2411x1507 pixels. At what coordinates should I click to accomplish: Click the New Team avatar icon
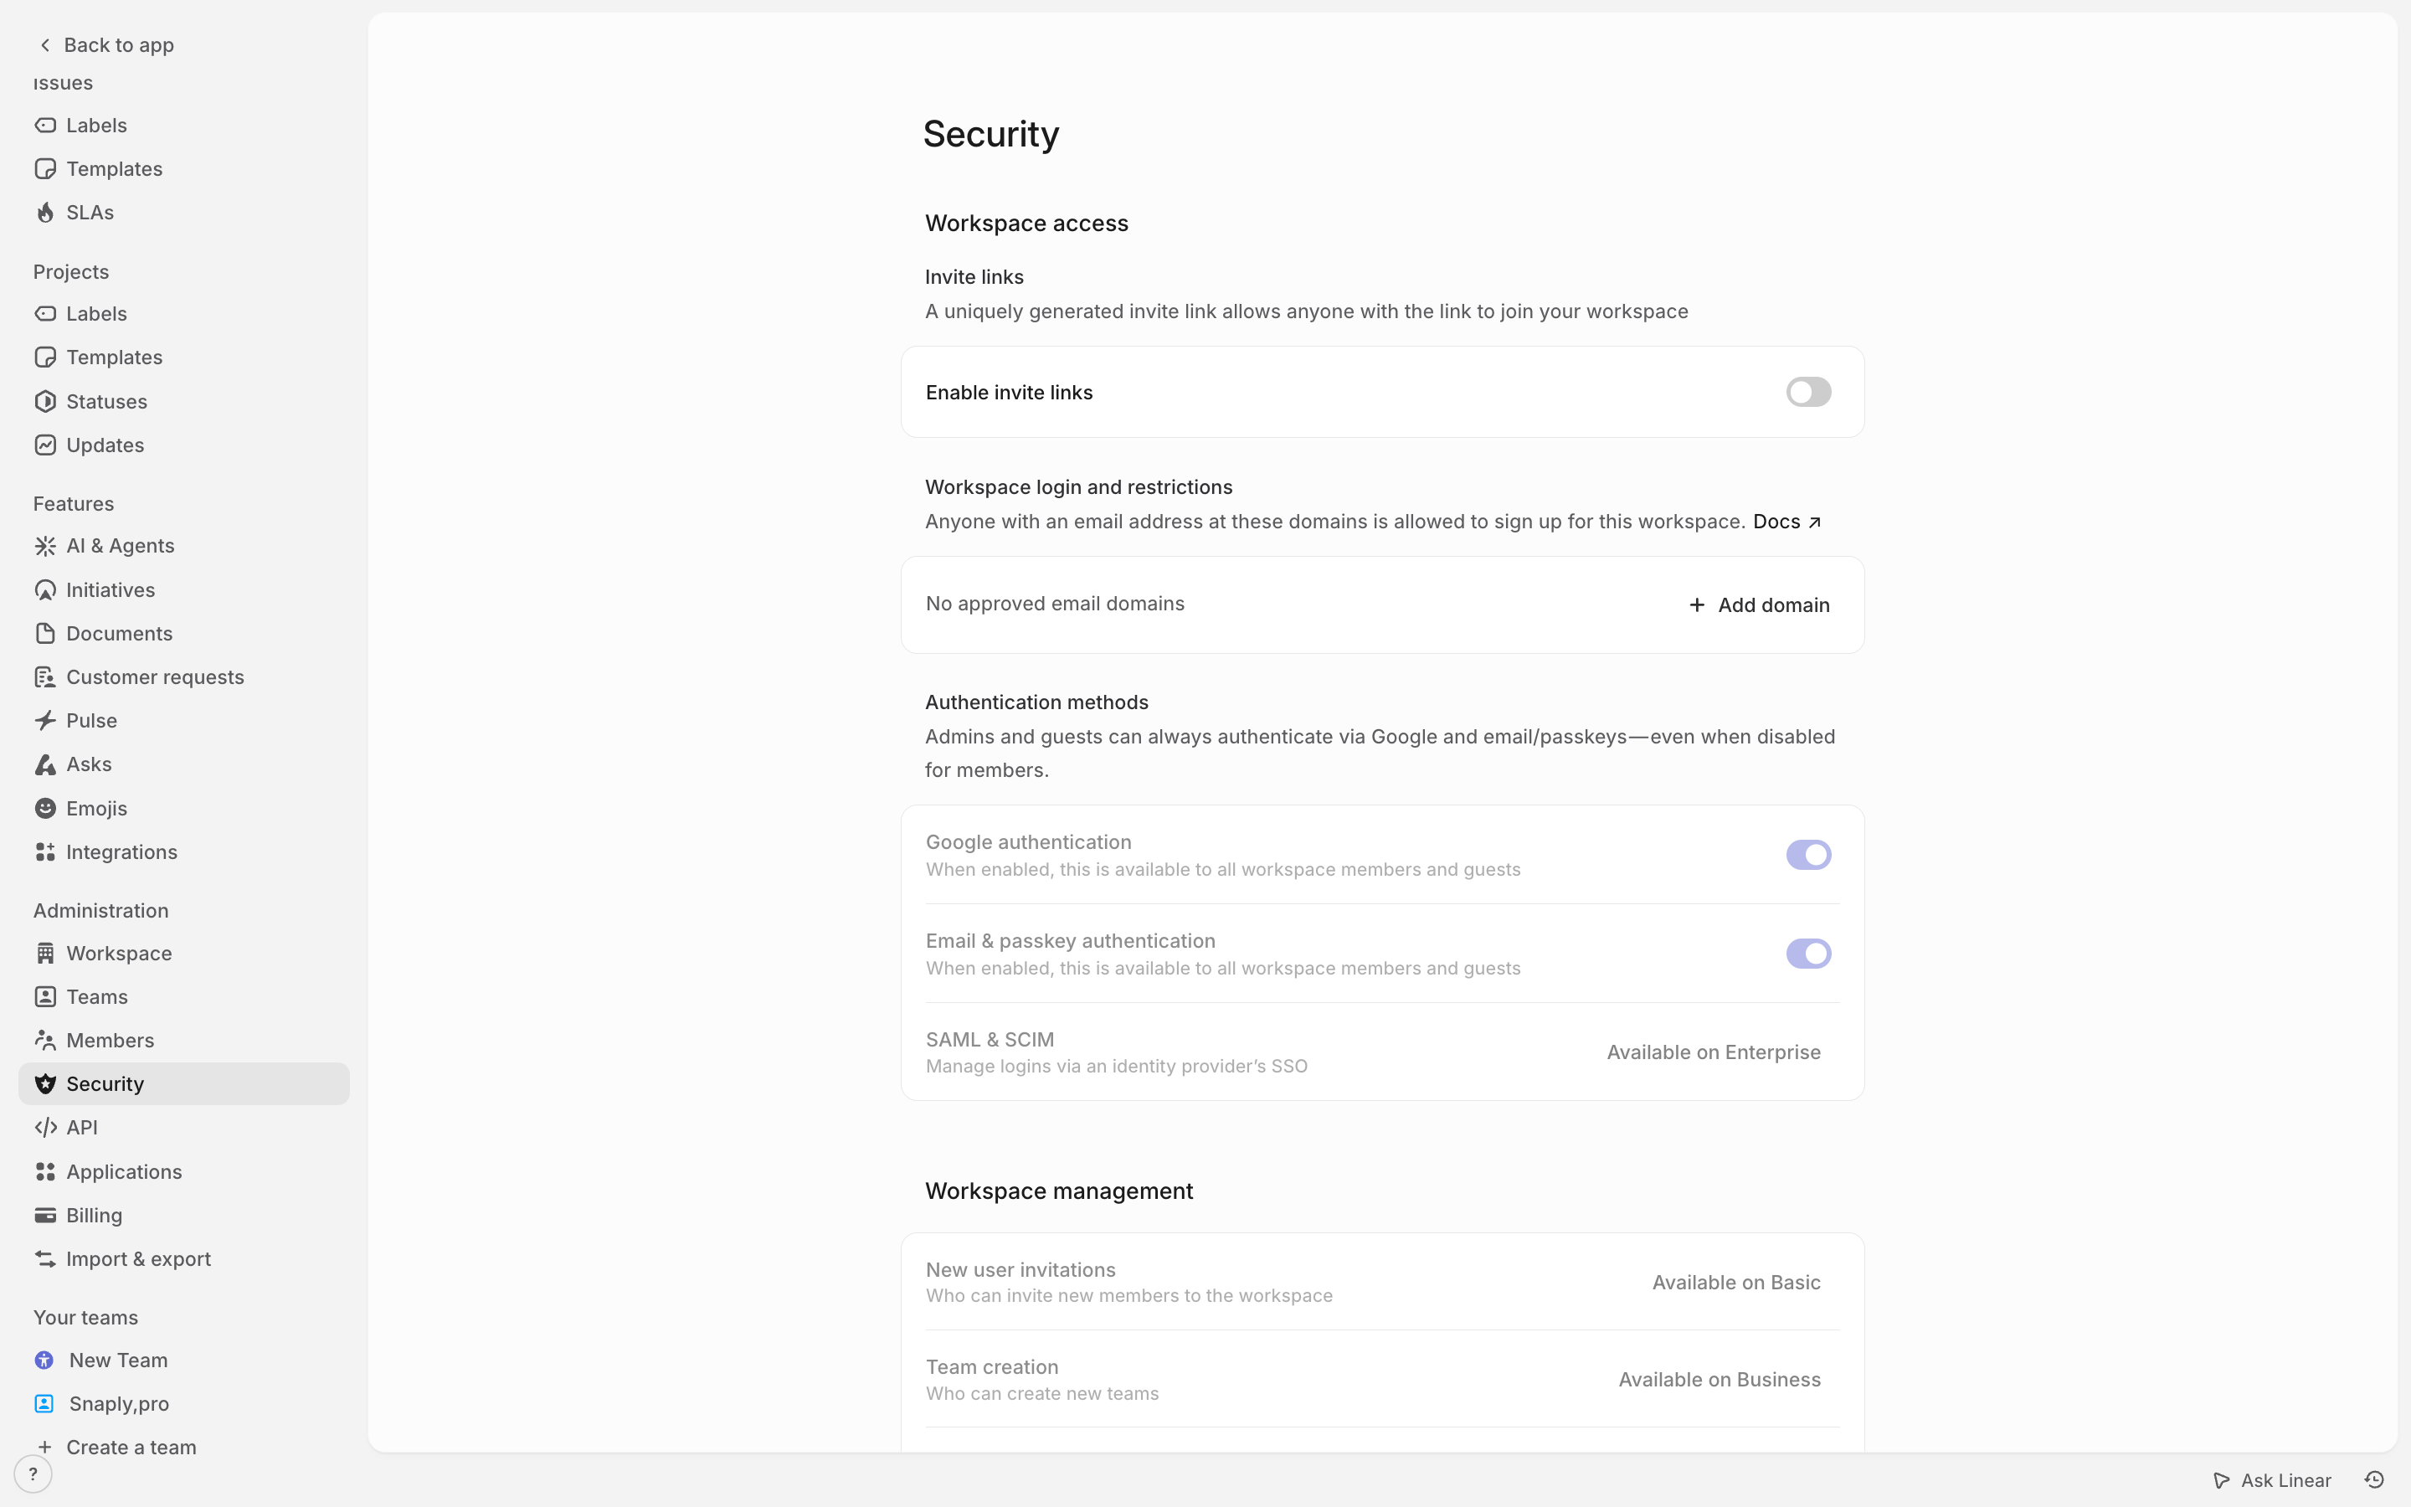point(44,1360)
